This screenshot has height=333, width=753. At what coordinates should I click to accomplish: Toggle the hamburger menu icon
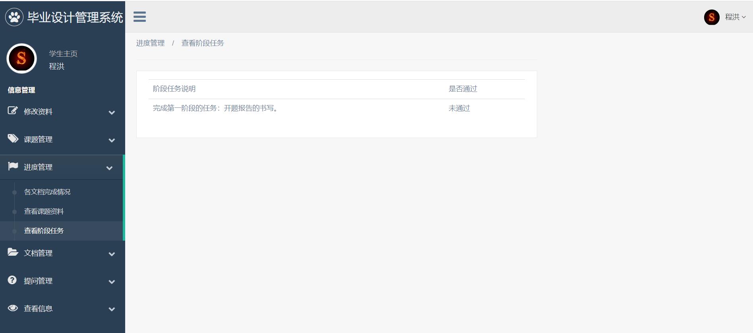[x=139, y=17]
